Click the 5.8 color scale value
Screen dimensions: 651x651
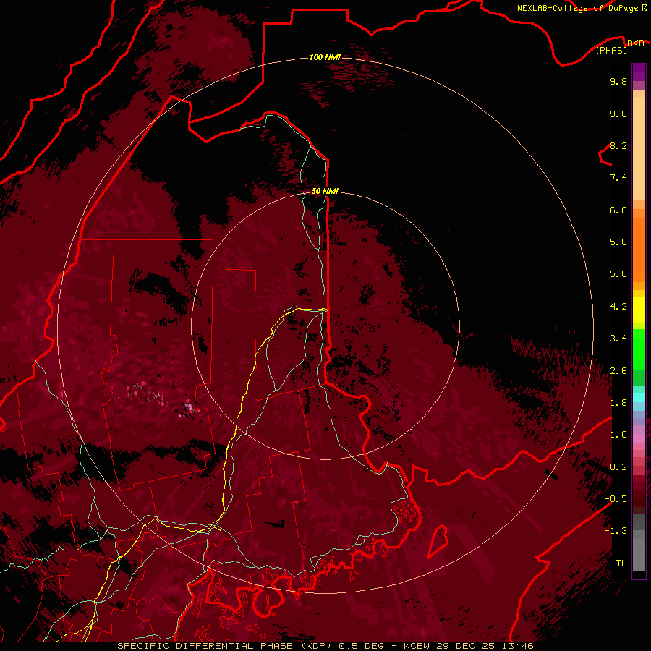tap(618, 242)
